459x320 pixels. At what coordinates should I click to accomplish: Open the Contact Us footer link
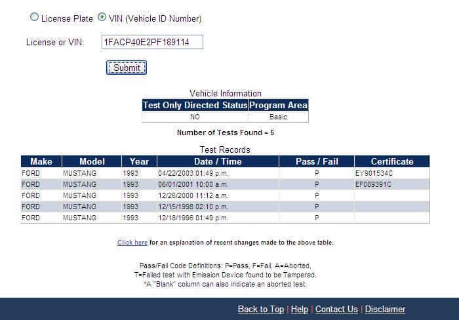(336, 309)
